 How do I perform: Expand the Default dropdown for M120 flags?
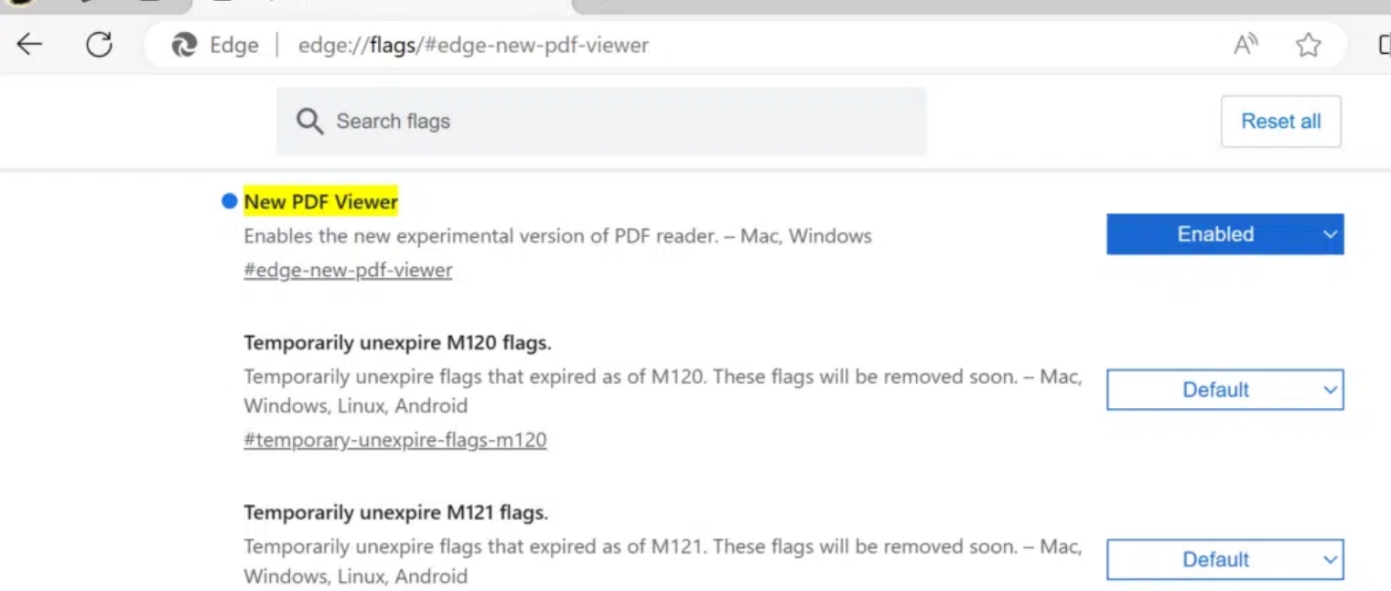point(1224,390)
